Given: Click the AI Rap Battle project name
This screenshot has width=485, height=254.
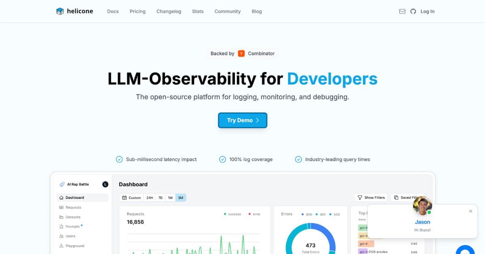Looking at the screenshot, I should (x=78, y=184).
